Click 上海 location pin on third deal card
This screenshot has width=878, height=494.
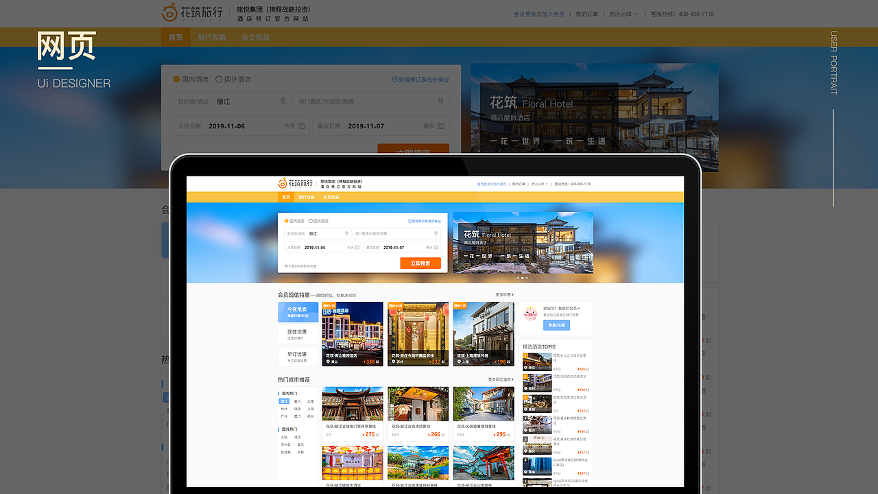tap(460, 362)
